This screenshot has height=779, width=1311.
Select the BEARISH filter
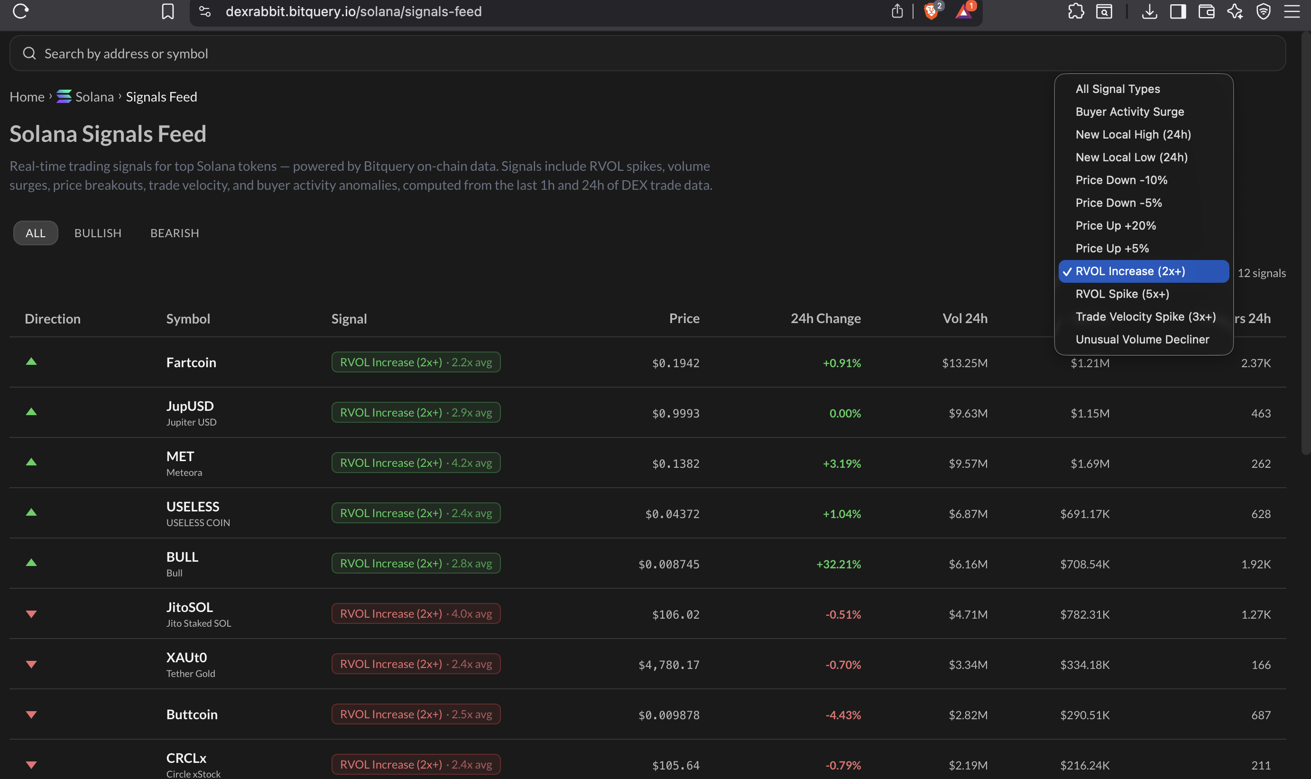pyautogui.click(x=174, y=233)
